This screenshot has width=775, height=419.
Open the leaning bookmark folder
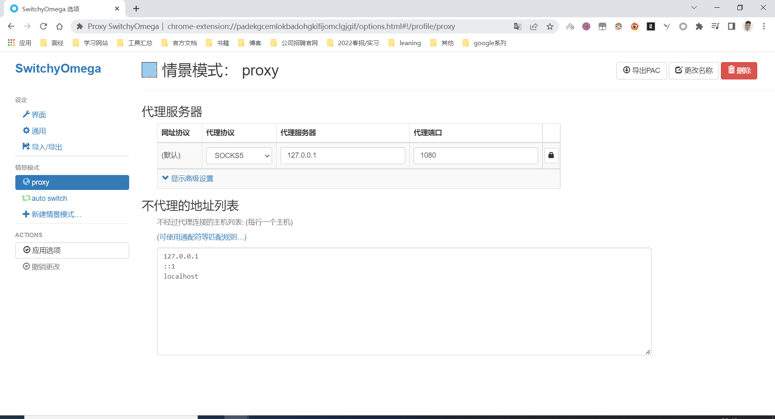(404, 43)
